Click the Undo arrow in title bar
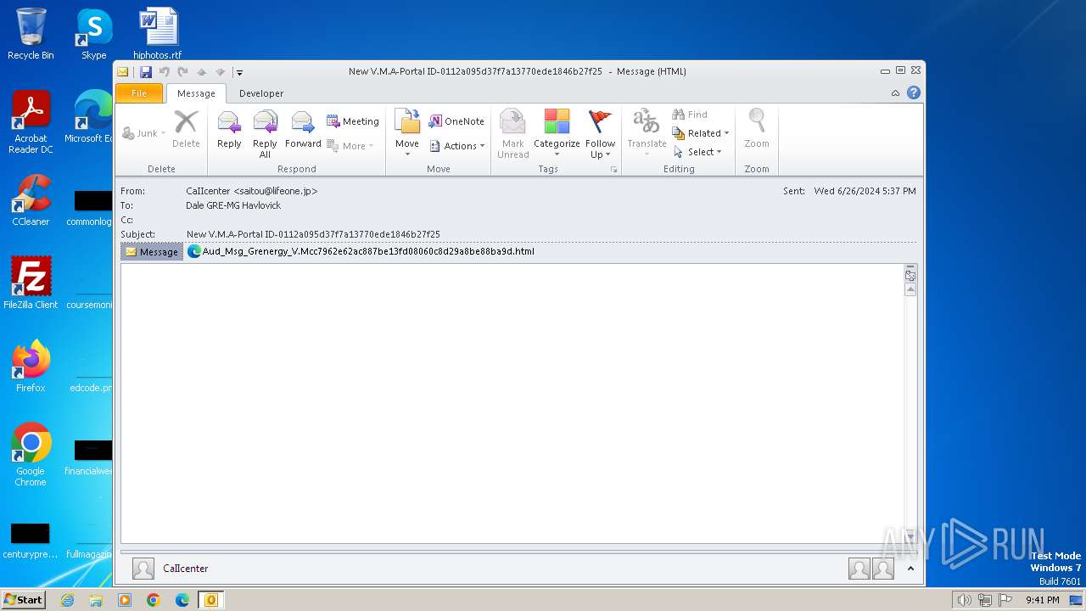 [165, 72]
